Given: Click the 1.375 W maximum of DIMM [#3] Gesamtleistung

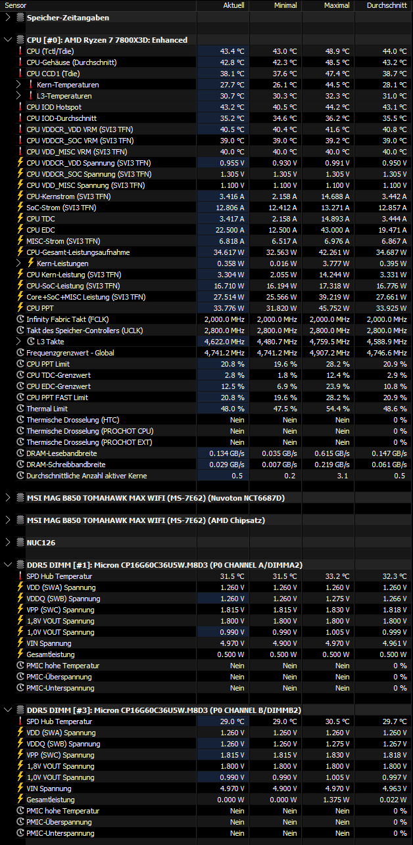Looking at the screenshot, I should point(337,800).
